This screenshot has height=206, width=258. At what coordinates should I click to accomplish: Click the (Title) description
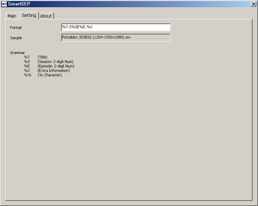pos(42,57)
